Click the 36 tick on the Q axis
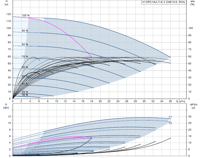 pyautogui.click(x=170, y=101)
